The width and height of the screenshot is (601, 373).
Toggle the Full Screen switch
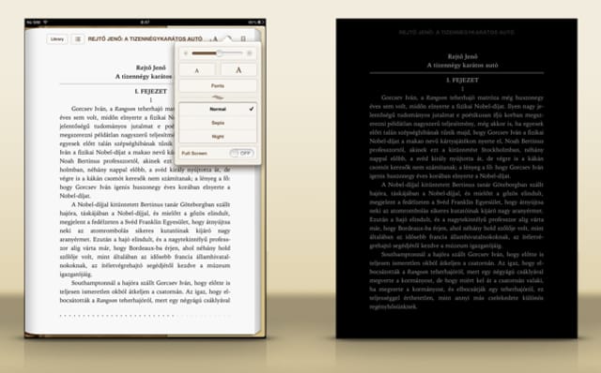point(242,153)
